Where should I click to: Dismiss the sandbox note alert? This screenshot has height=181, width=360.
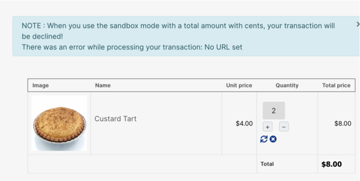pos(358,25)
